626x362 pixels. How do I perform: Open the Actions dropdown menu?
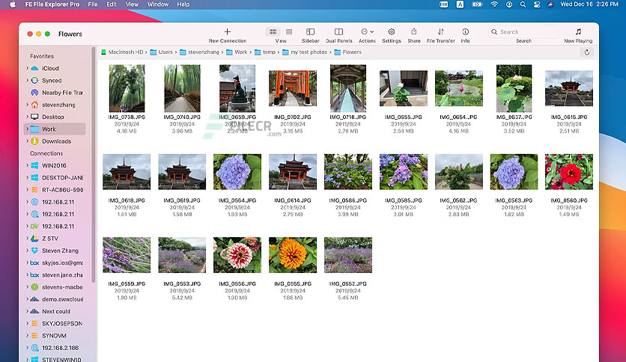point(367,32)
